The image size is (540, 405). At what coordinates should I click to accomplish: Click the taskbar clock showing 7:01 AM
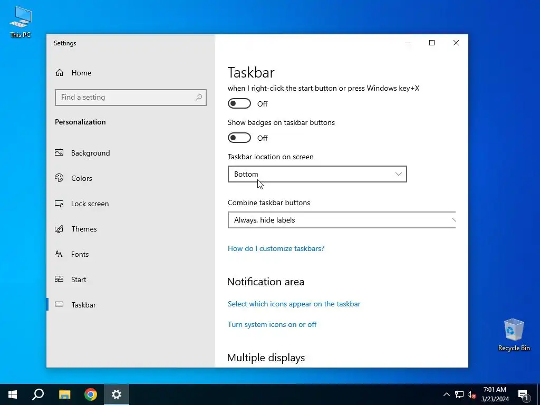click(x=495, y=394)
